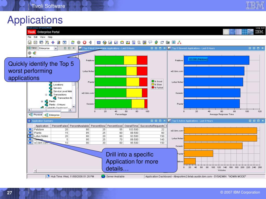
Task: Click the link icon for Plants row
Action: point(30,133)
